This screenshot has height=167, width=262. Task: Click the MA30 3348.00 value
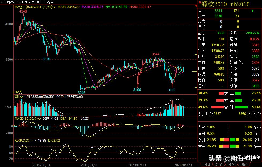tap(69, 7)
